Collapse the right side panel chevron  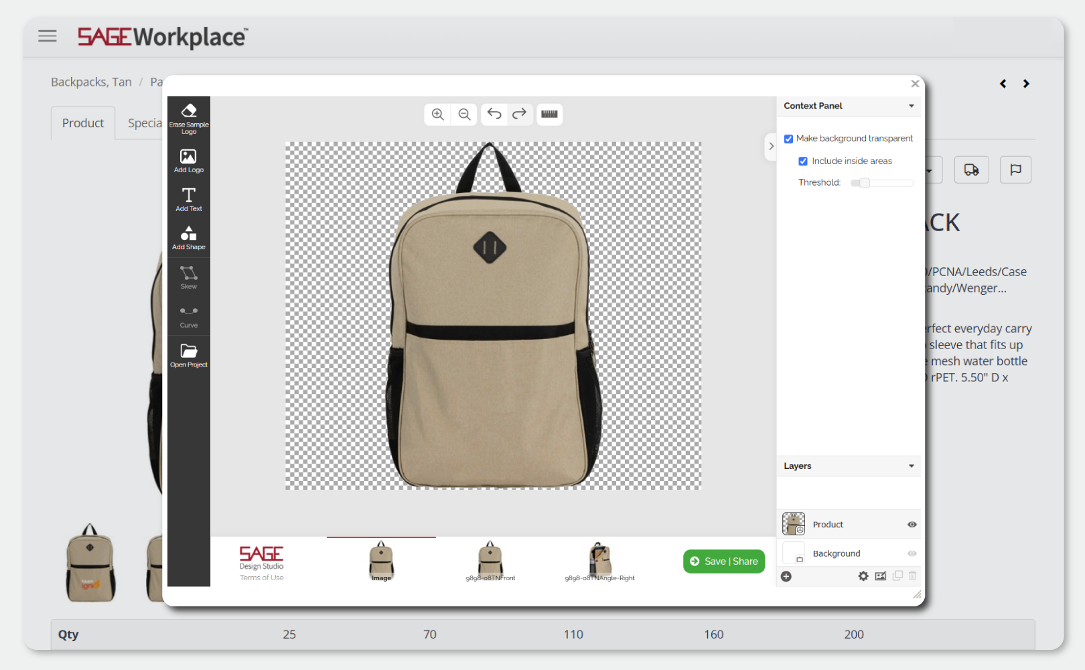[x=771, y=146]
